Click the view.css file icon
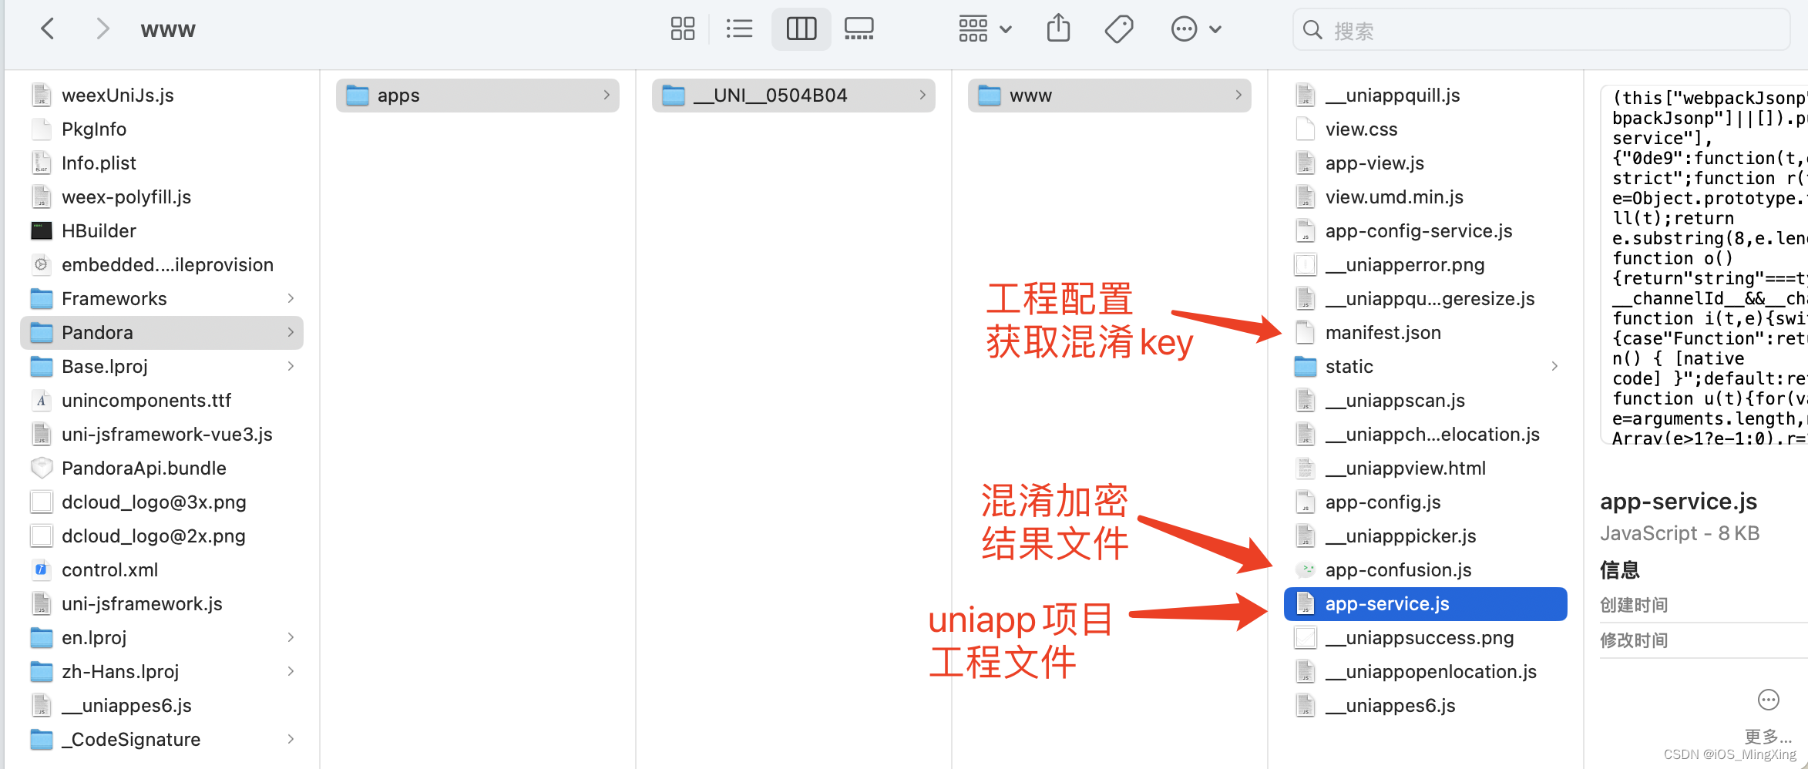The height and width of the screenshot is (769, 1808). tap(1306, 129)
